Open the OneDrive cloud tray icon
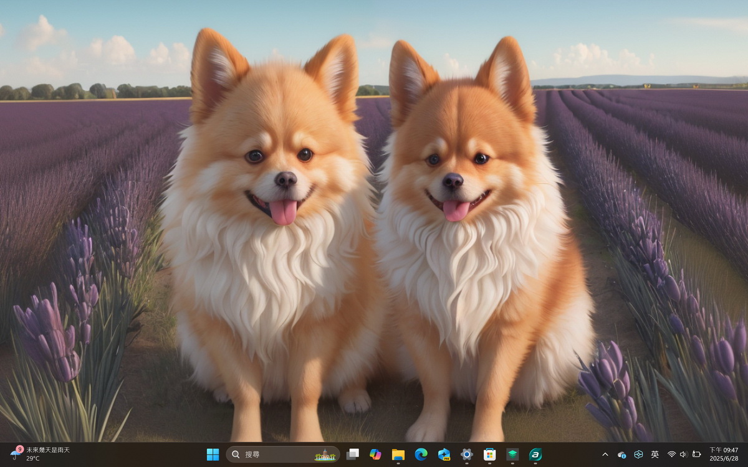 [x=621, y=455]
